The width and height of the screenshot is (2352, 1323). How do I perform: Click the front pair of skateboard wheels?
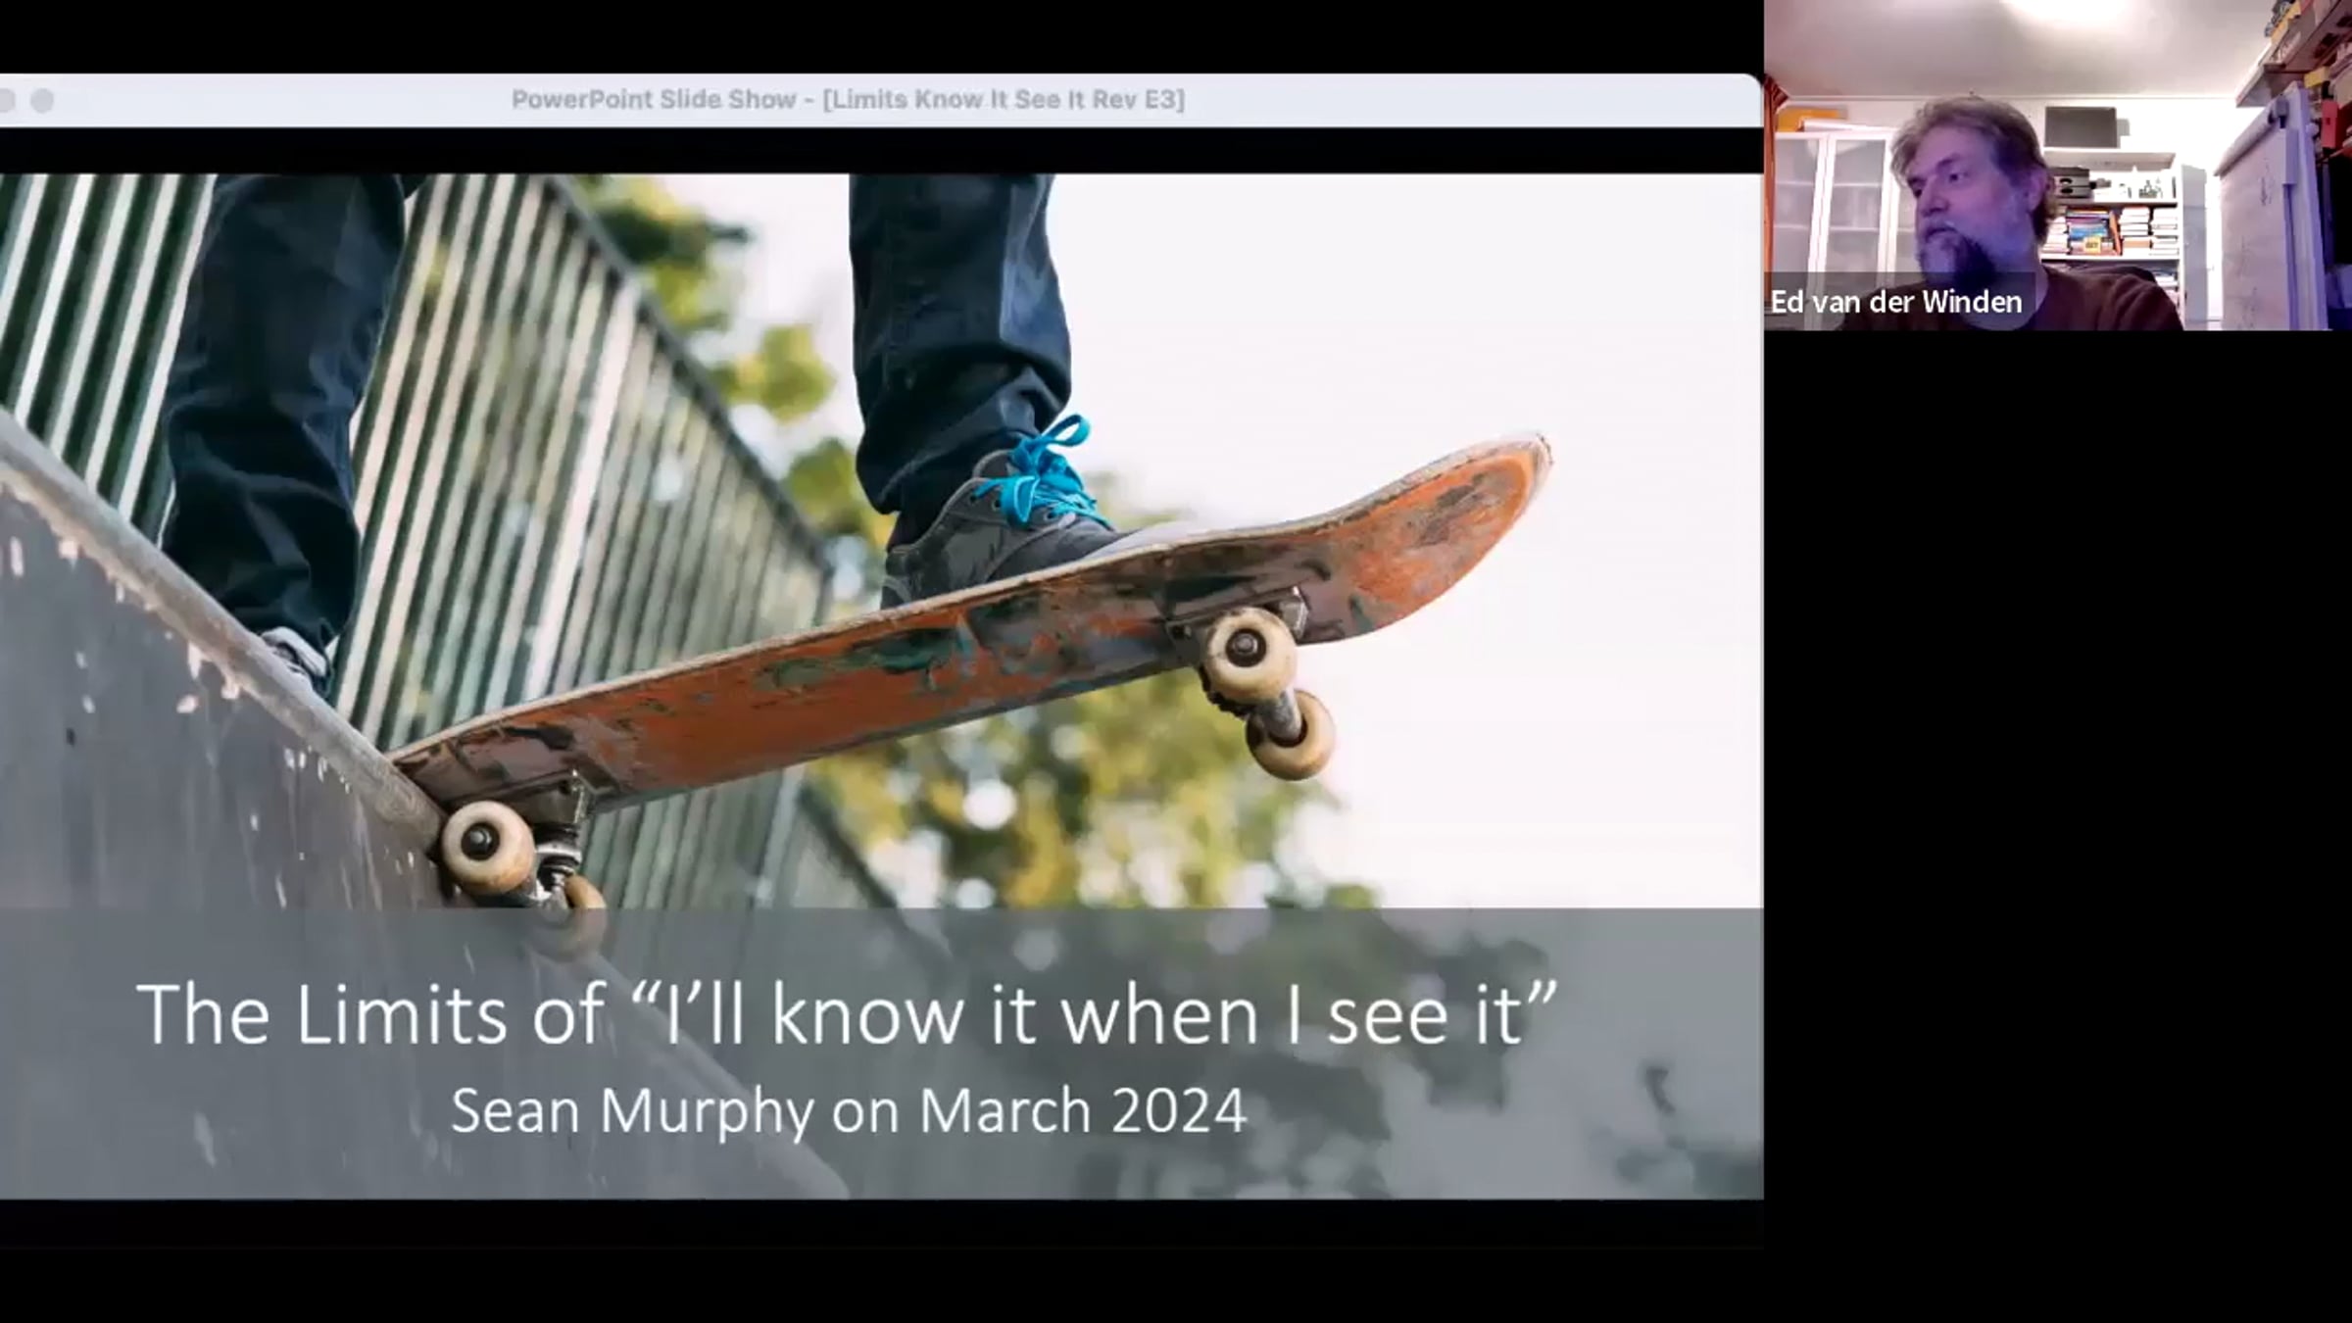pos(1264,686)
